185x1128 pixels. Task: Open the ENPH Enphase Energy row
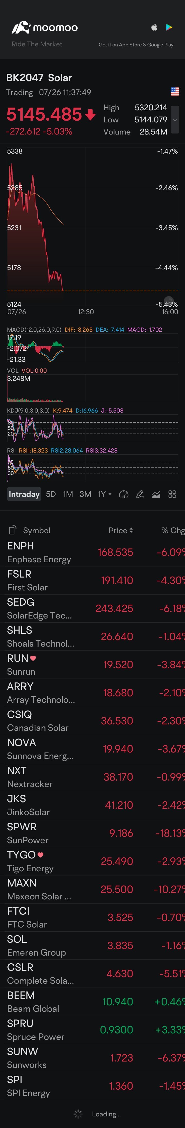pyautogui.click(x=66, y=552)
